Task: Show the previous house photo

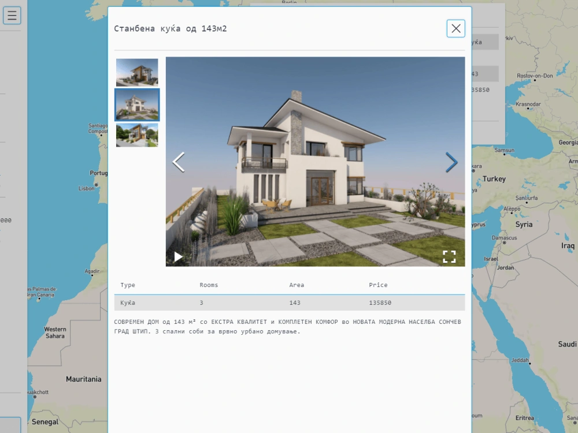Action: tap(179, 162)
